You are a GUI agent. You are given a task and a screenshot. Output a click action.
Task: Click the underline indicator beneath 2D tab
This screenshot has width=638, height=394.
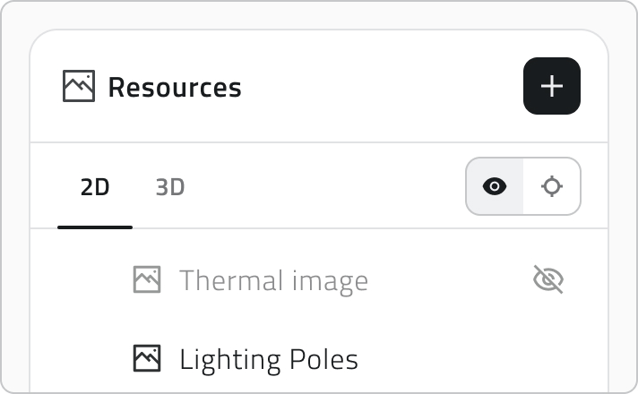95,227
